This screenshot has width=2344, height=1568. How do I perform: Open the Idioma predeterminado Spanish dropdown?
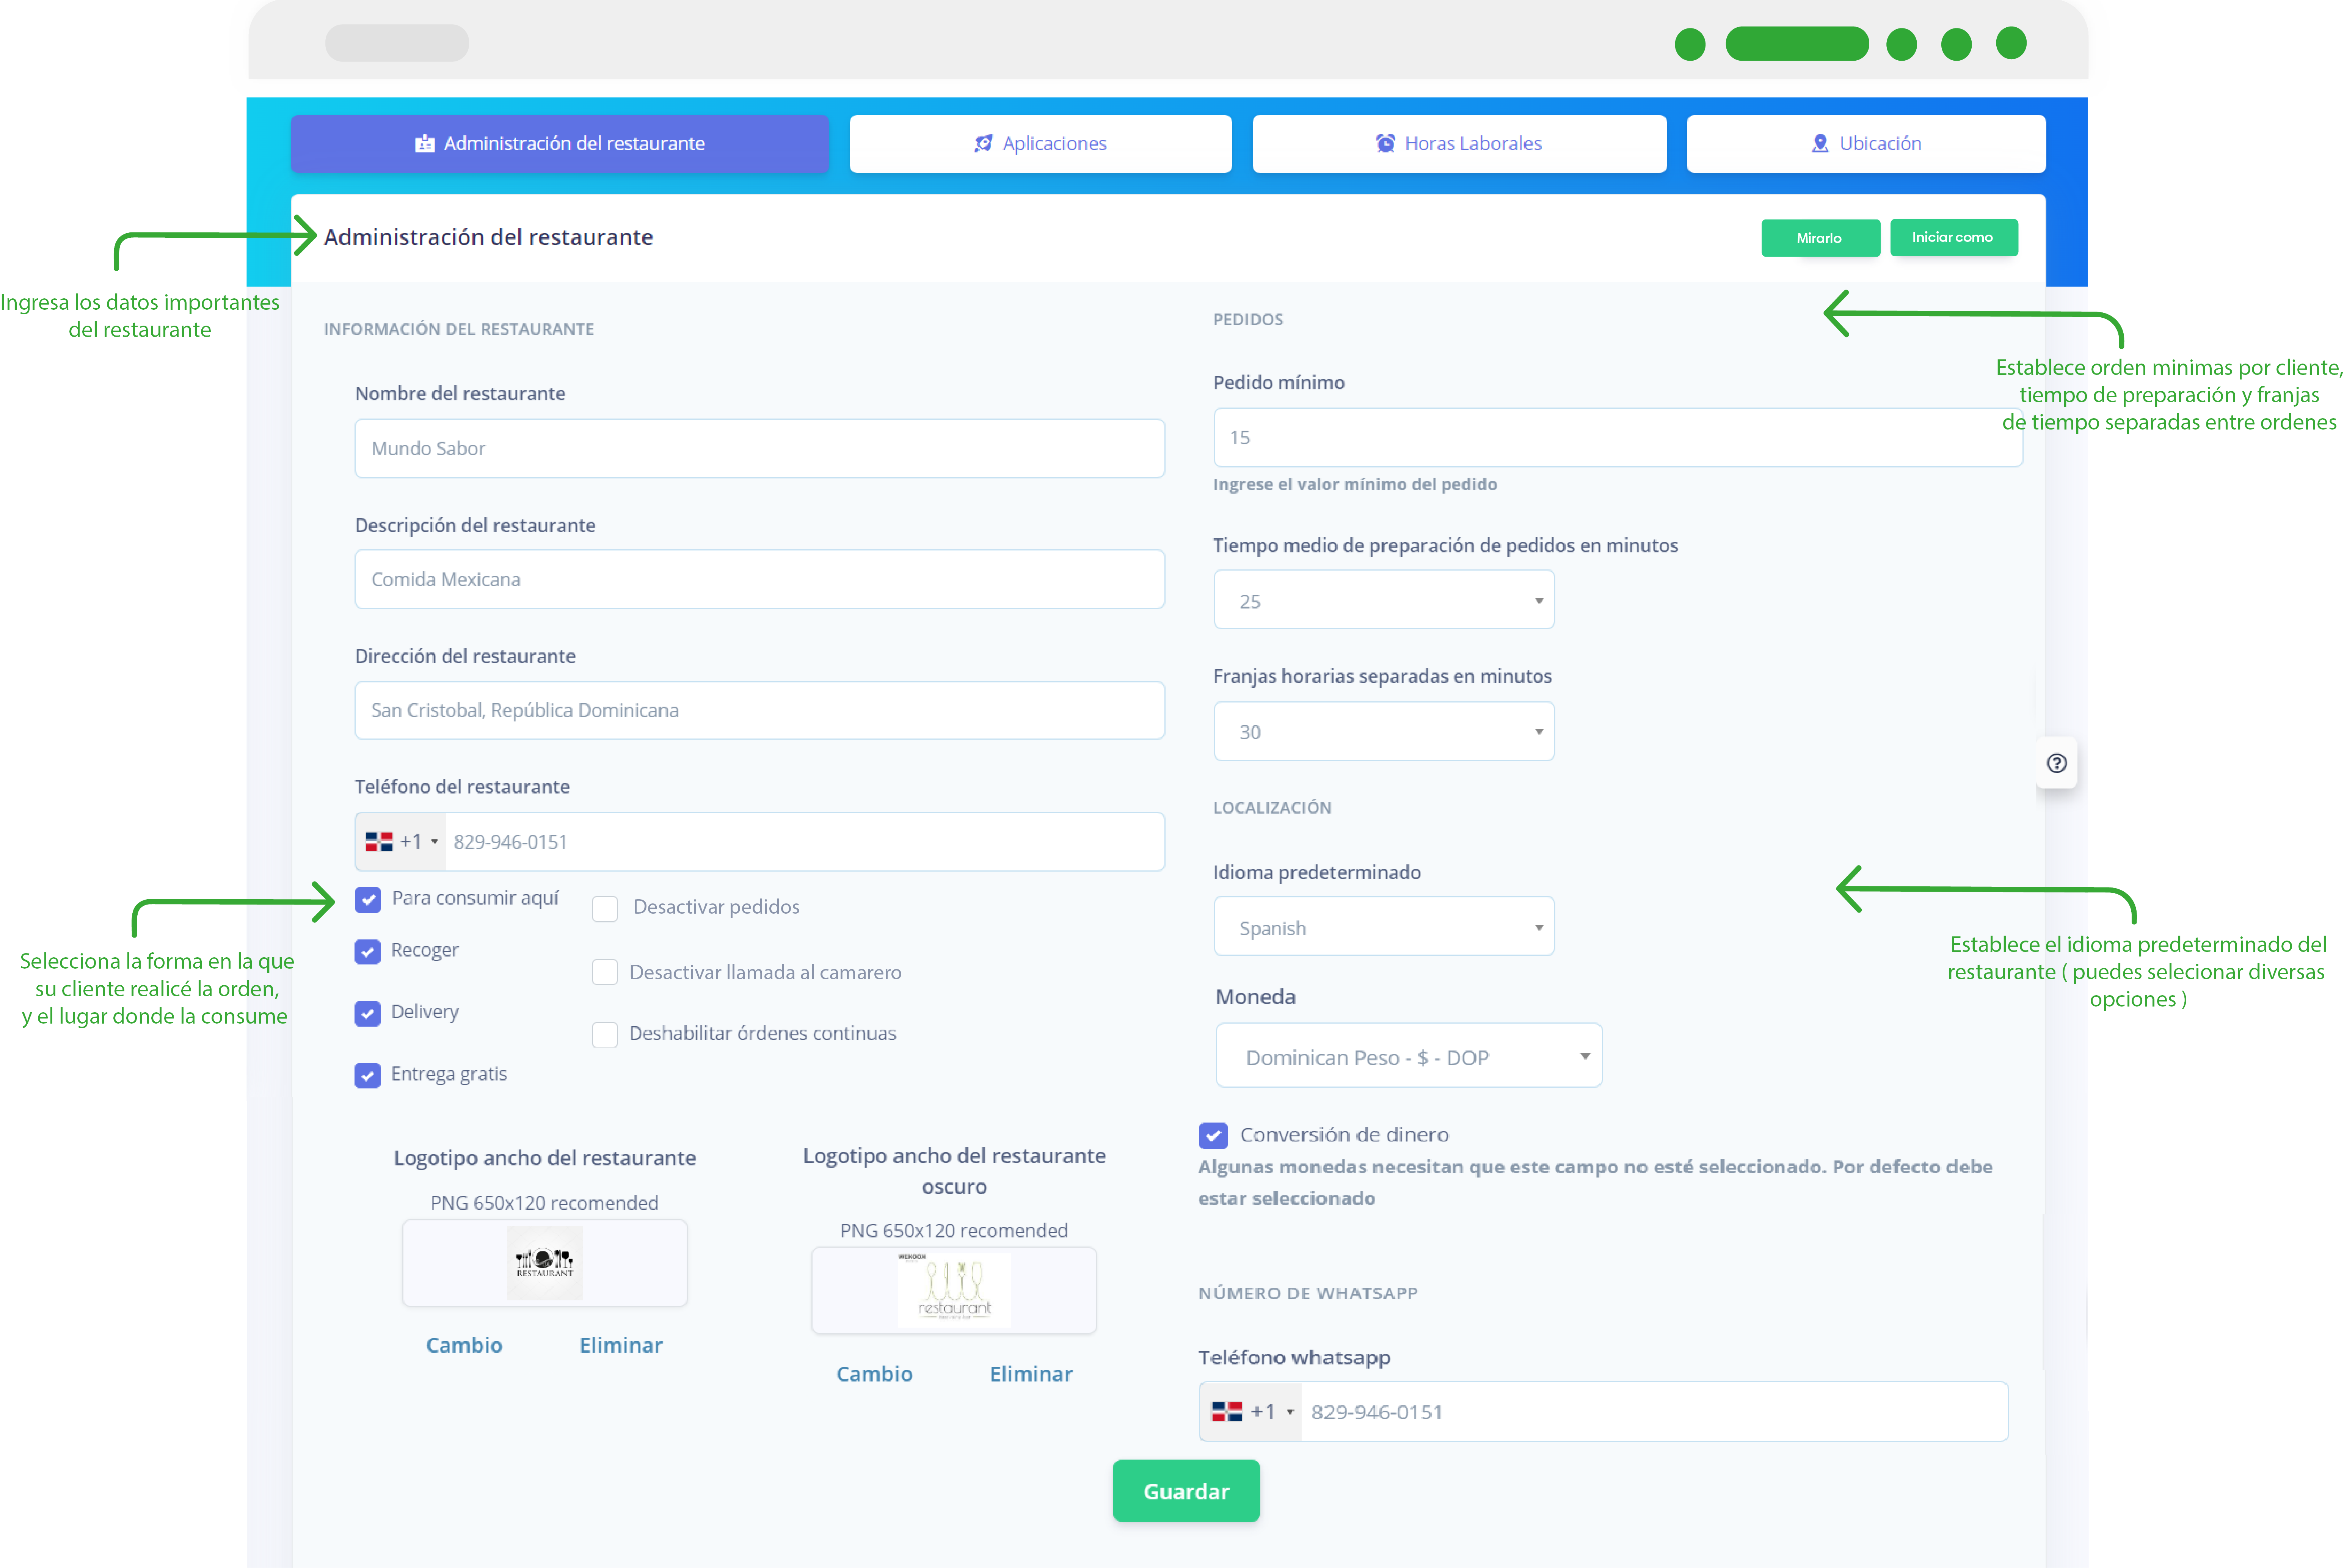pyautogui.click(x=1384, y=927)
